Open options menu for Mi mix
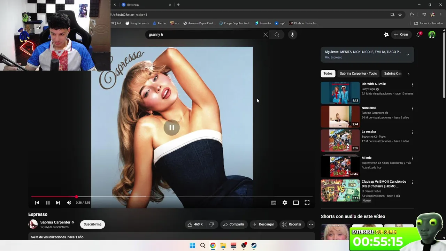 click(x=412, y=158)
